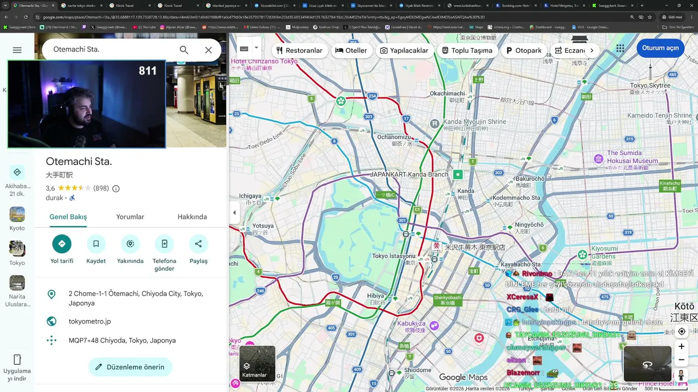
Task: Click the Oturum açın sign-in button
Action: coord(660,48)
